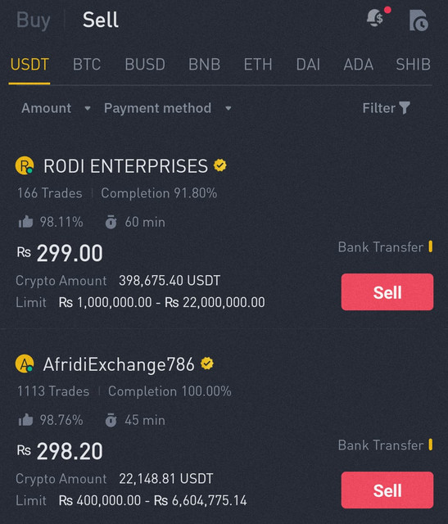Click the verified badge next to RODI ENTERPRISES
448x524 pixels.
point(220,165)
